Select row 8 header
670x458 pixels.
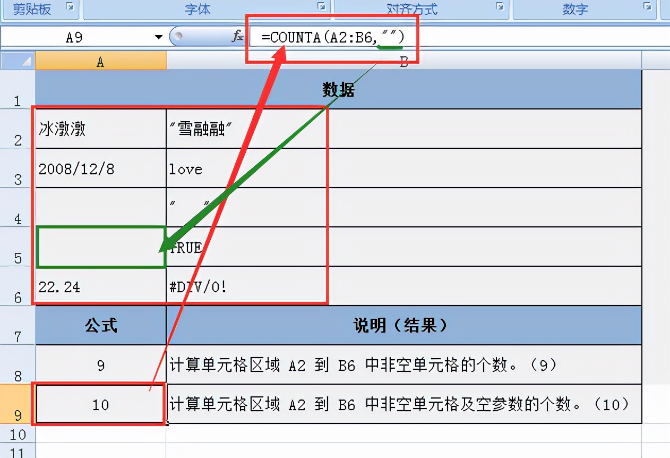click(18, 364)
